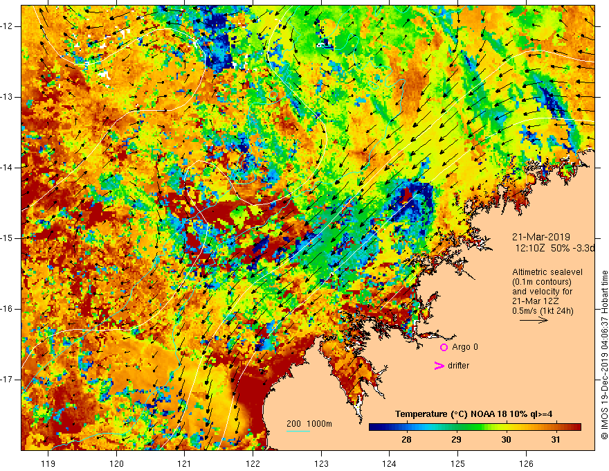The width and height of the screenshot is (609, 471).
Task: Click the '200 1000m' depth contour label
Action: (x=309, y=424)
